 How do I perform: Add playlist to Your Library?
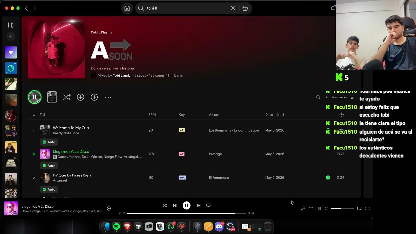click(80, 97)
